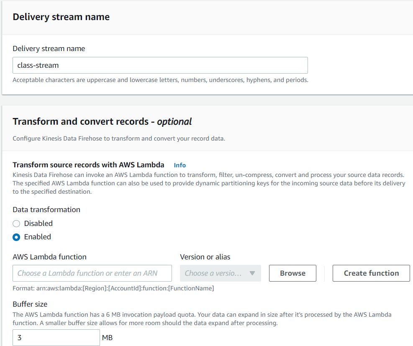Viewport: 413px width, 346px height.
Task: Open the Version or alias dropdown
Action: click(221, 273)
